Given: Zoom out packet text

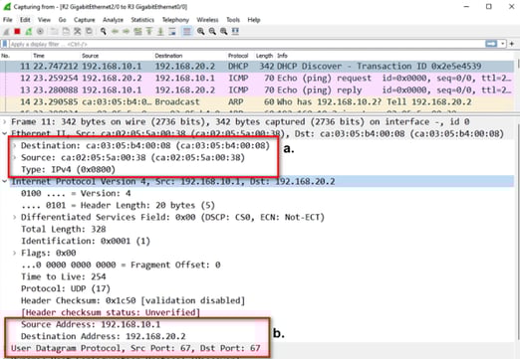Looking at the screenshot, I should pyautogui.click(x=212, y=32).
